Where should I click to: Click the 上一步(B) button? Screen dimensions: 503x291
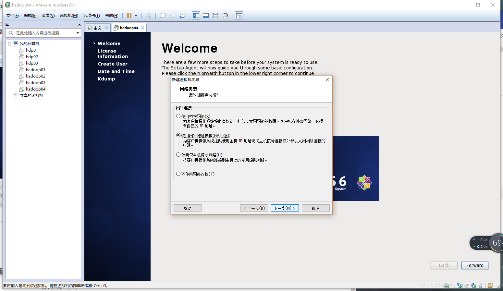pyautogui.click(x=254, y=208)
